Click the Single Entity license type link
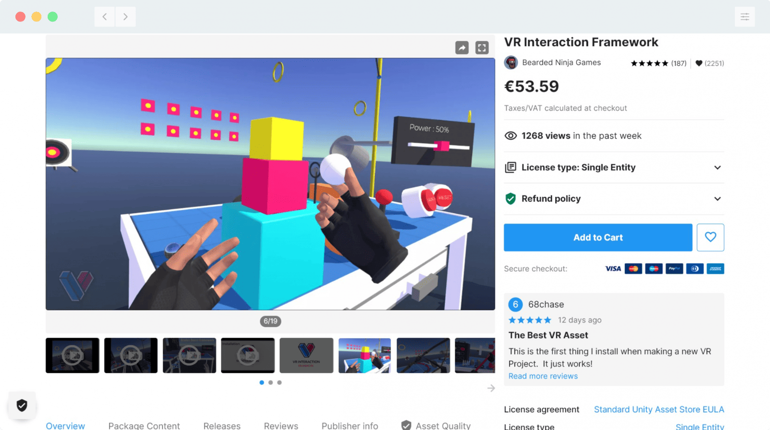This screenshot has width=770, height=430. [700, 427]
